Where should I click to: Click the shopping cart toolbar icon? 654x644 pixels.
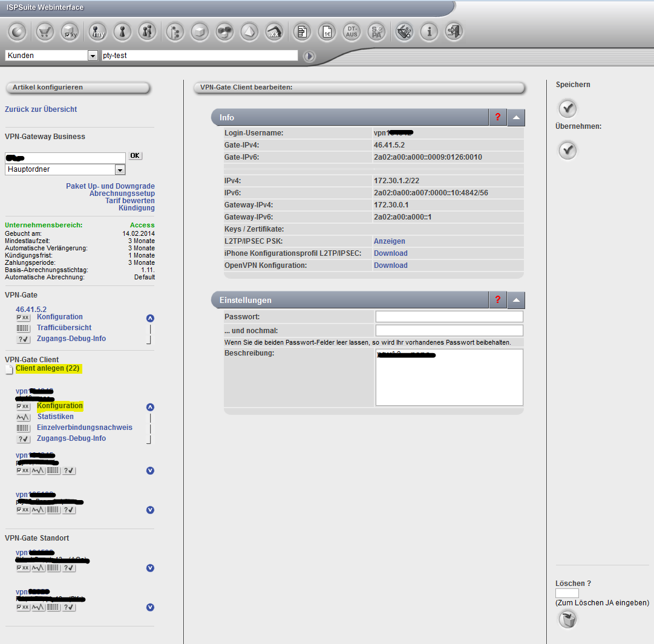[45, 32]
